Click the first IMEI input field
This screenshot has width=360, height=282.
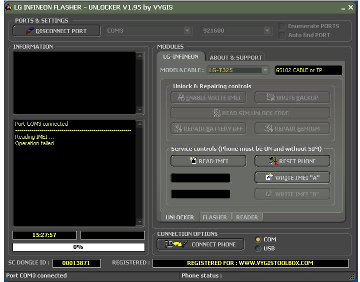click(200, 178)
